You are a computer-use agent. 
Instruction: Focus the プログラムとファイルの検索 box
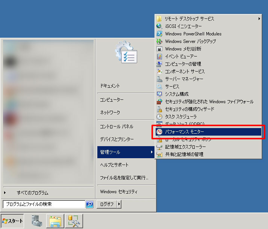(44, 204)
